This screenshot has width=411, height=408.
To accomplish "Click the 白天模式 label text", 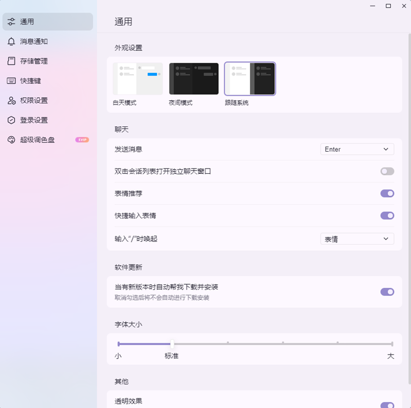I will tap(124, 103).
